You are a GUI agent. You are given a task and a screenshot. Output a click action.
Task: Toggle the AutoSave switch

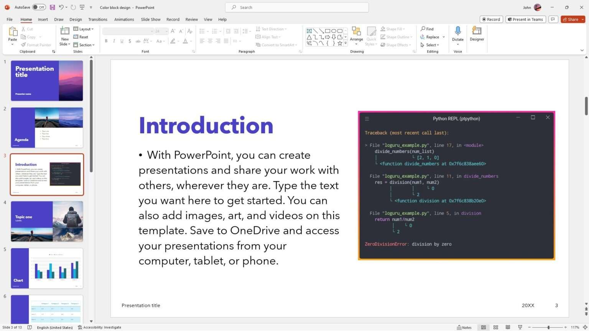tap(39, 7)
